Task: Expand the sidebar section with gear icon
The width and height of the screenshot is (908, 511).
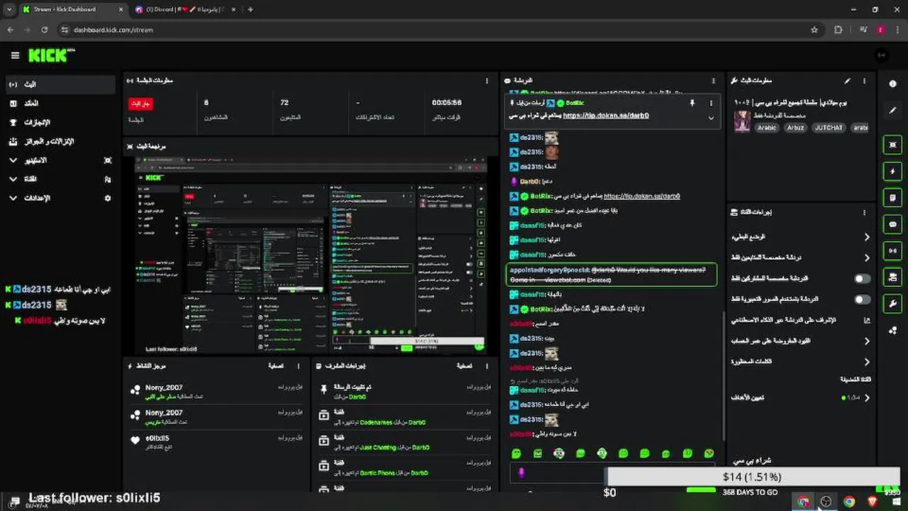Action: (60, 198)
